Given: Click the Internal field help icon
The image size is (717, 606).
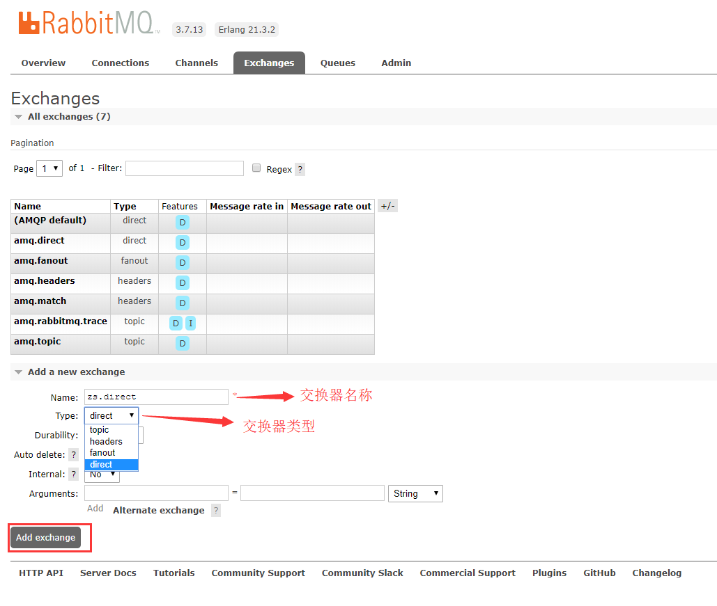Looking at the screenshot, I should [74, 474].
